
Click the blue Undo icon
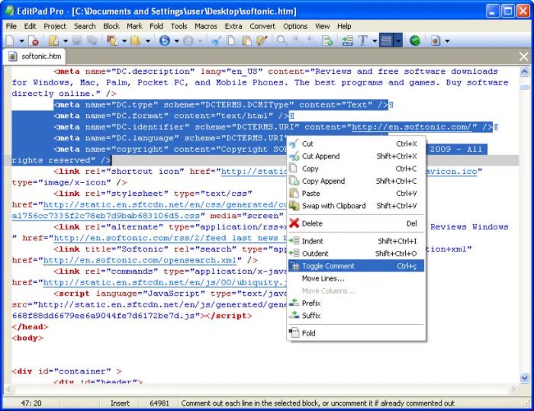pos(164,41)
